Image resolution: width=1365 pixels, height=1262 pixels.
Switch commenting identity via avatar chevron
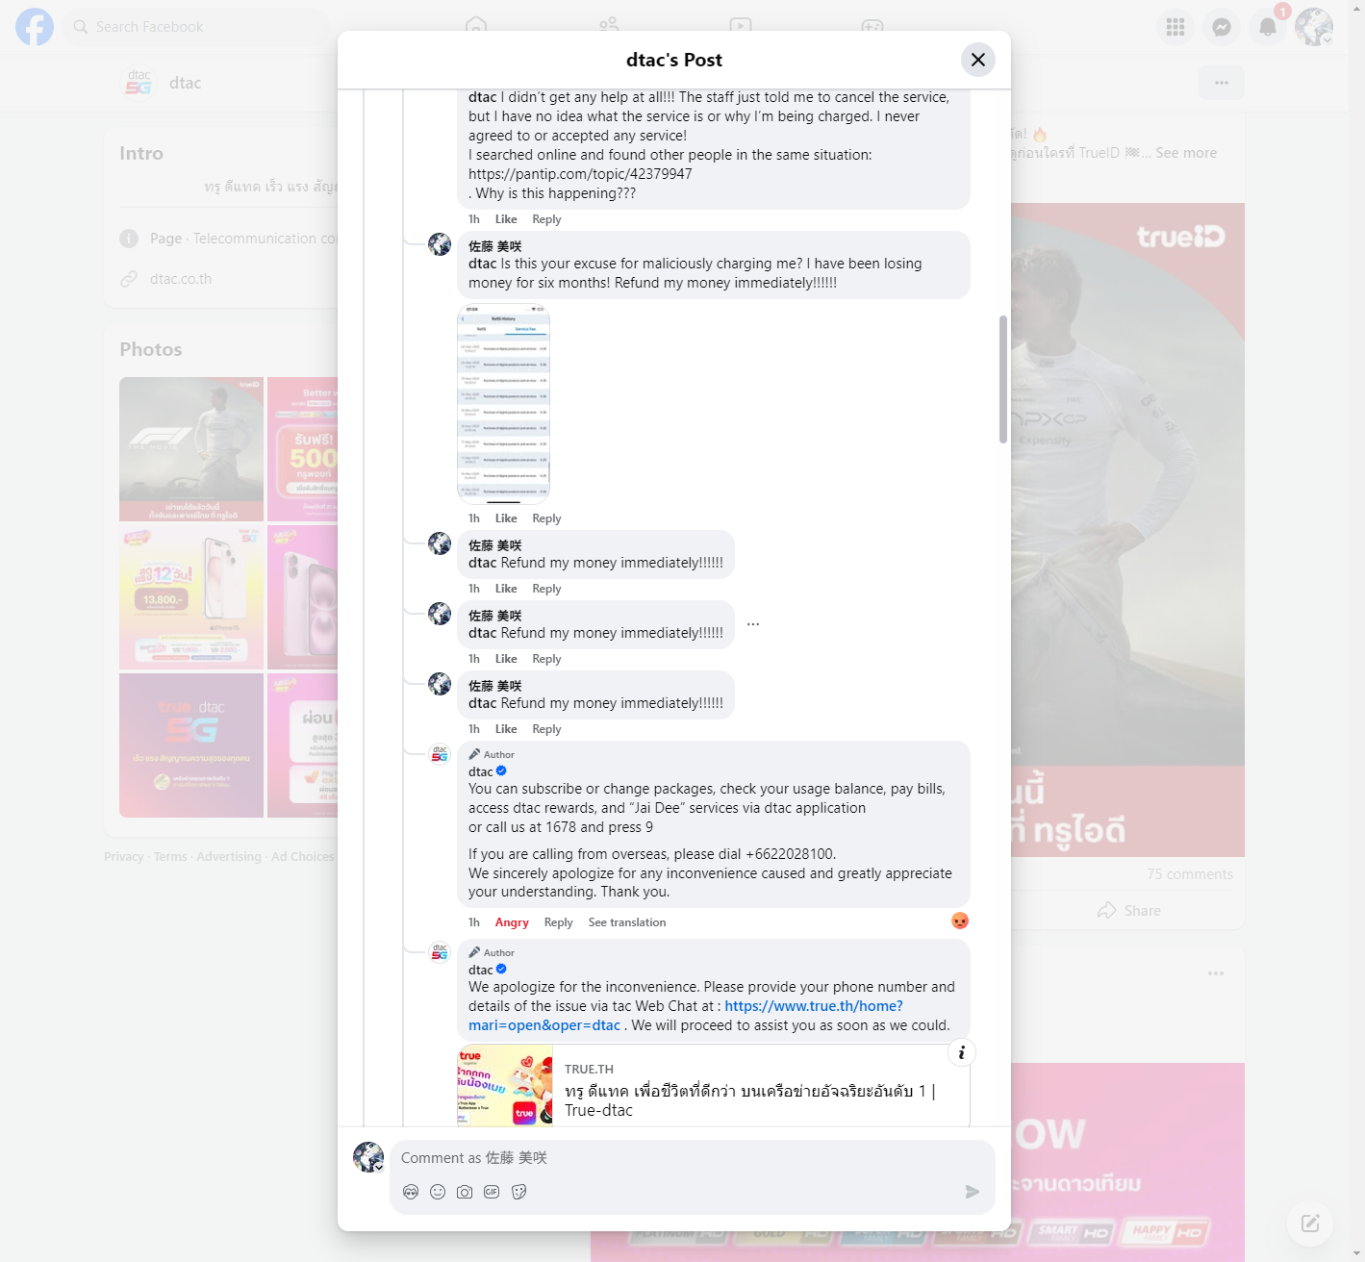pos(379,1166)
